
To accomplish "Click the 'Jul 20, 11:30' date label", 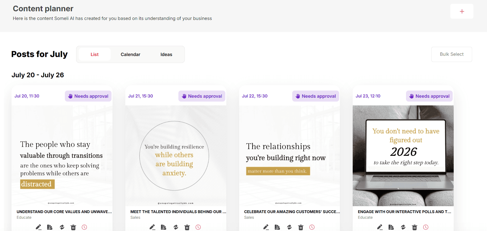I will 27,96.
